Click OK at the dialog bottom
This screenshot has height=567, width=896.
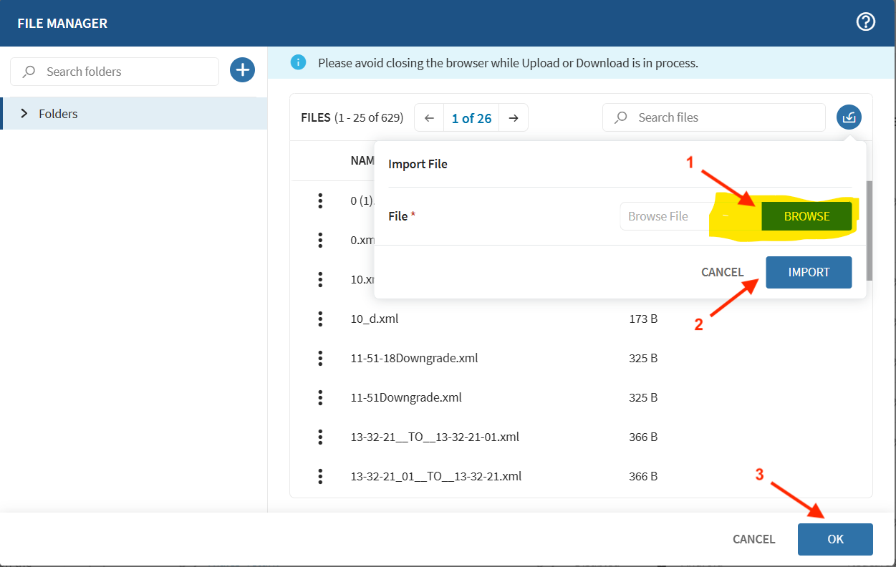point(835,539)
